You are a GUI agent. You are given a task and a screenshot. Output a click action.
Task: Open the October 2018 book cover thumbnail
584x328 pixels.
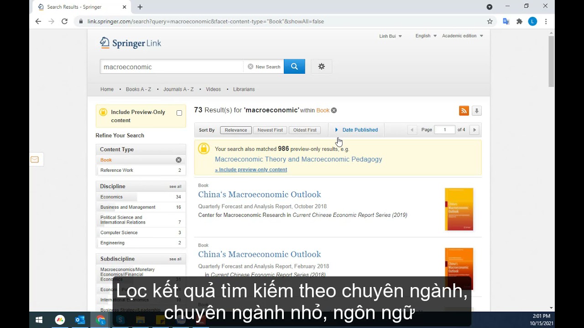point(459,209)
